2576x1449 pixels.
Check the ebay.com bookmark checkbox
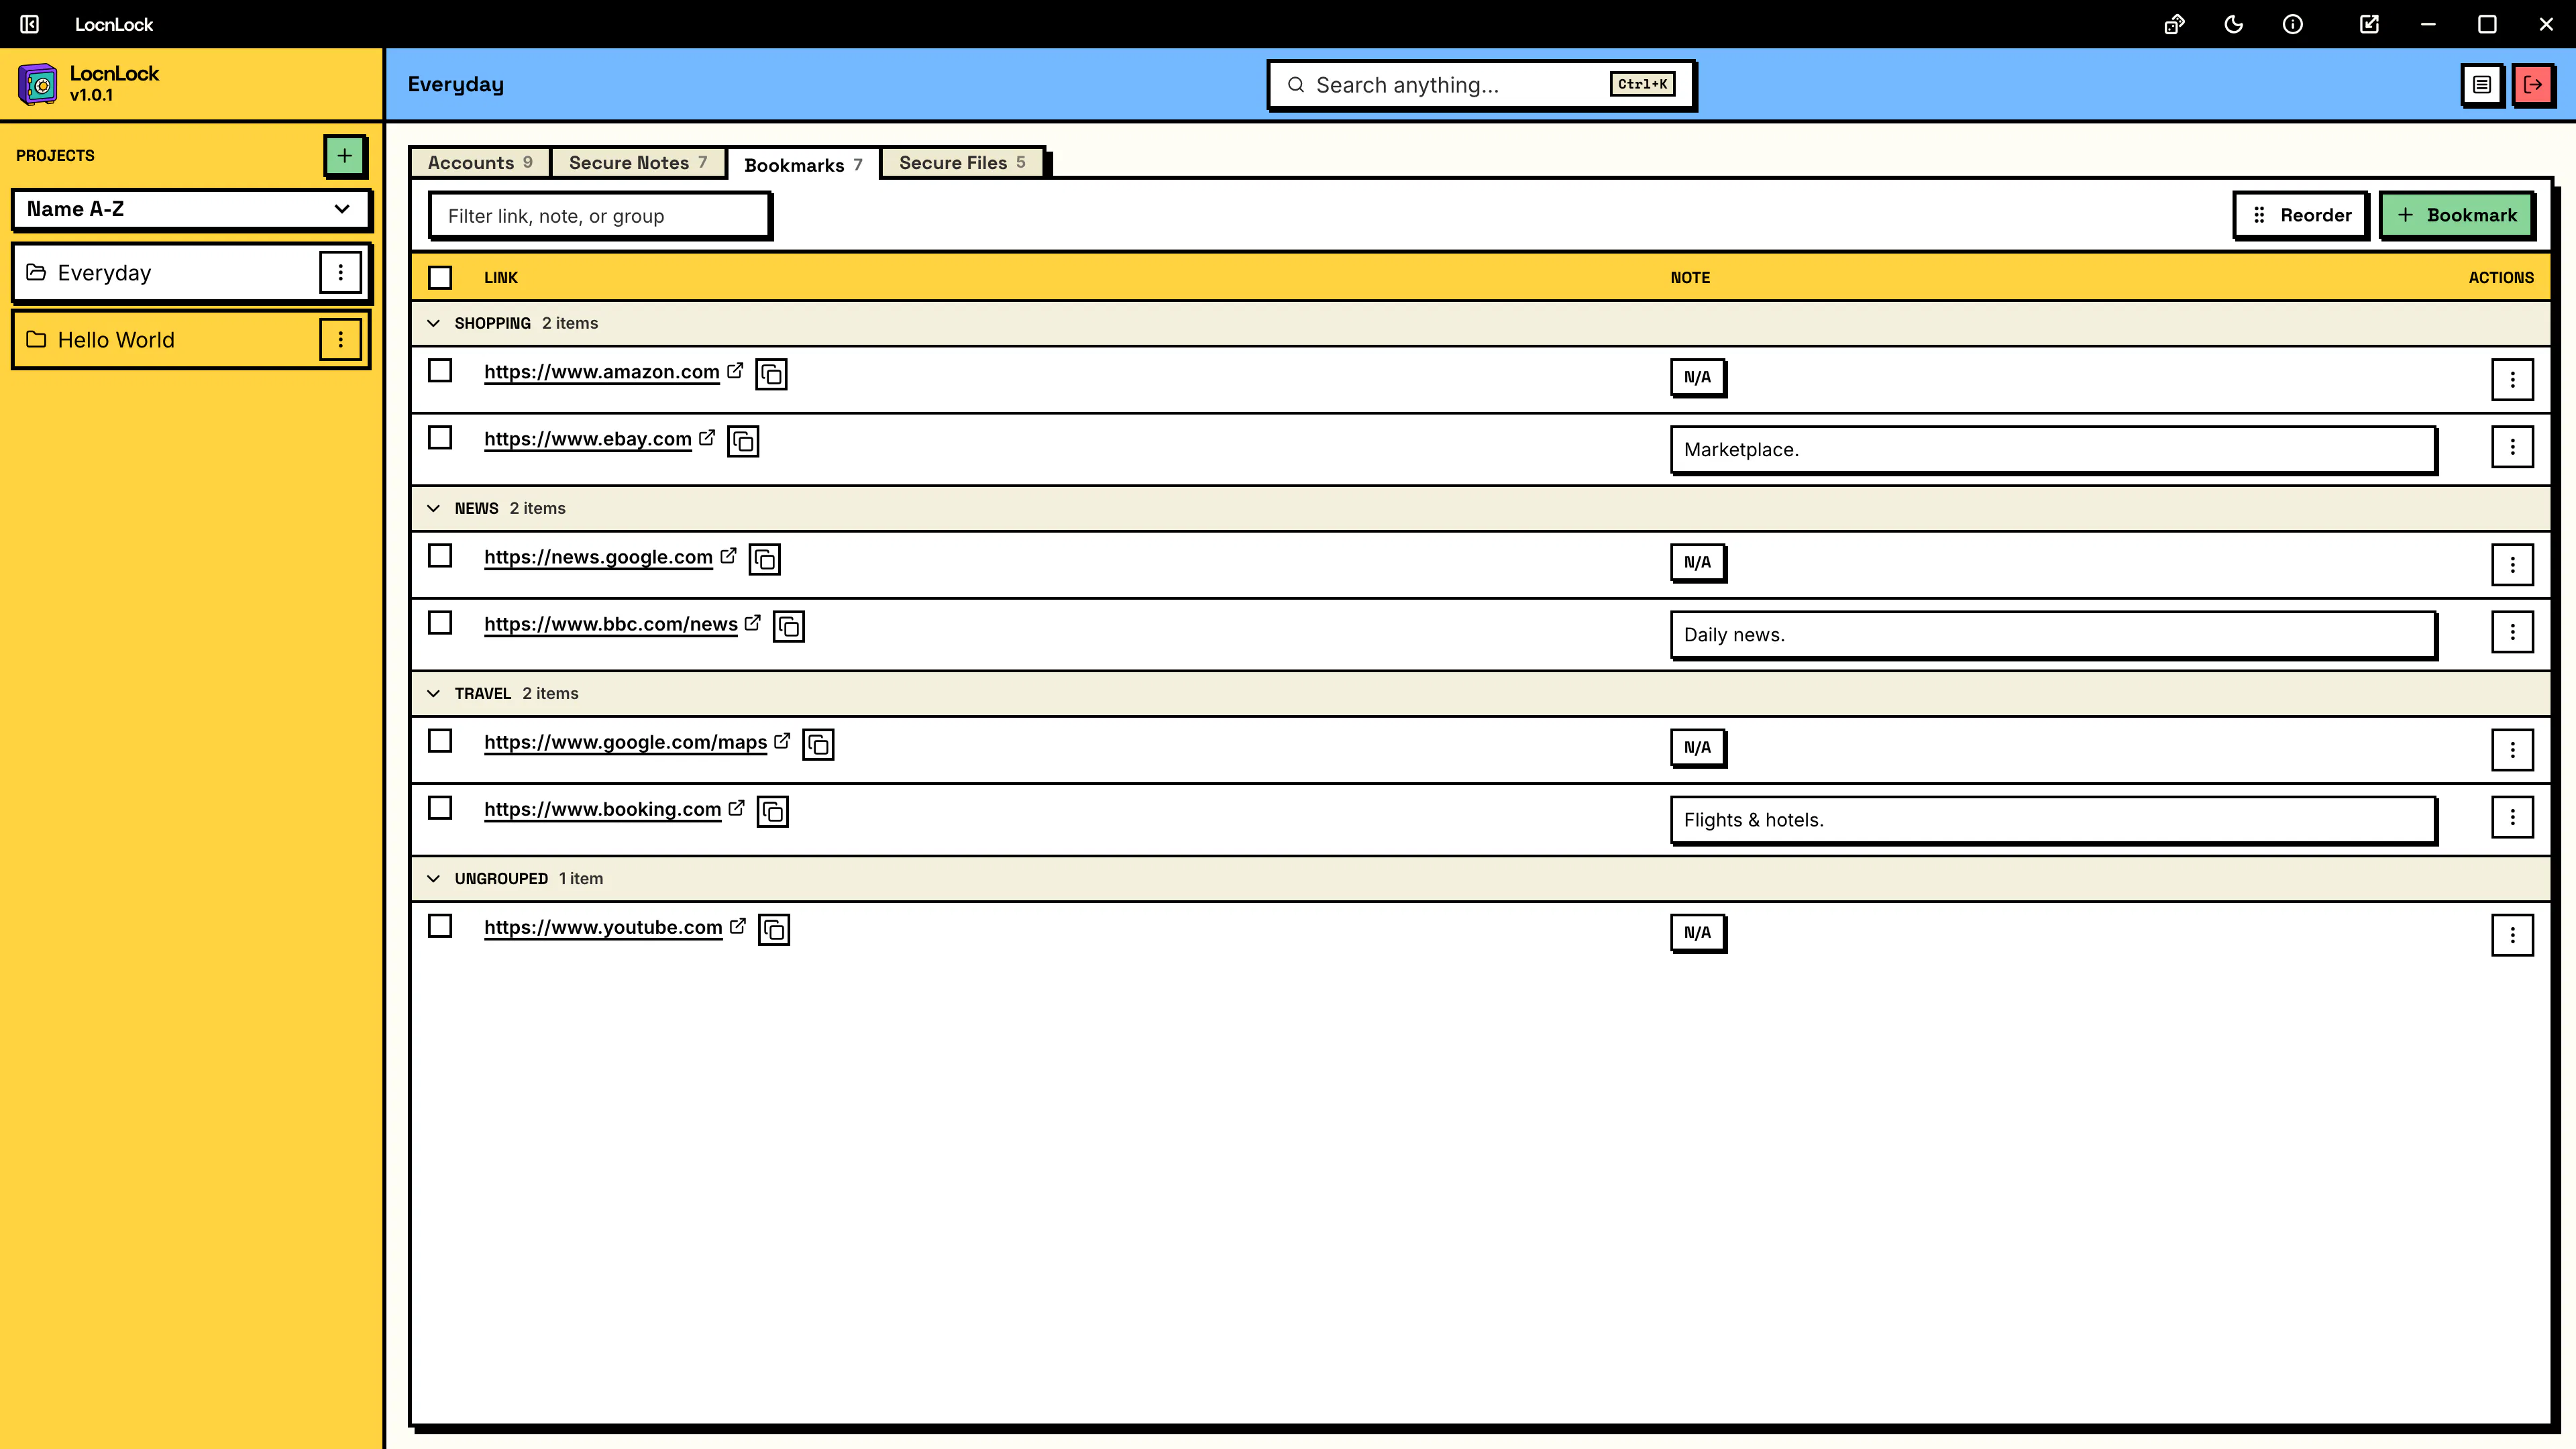pyautogui.click(x=440, y=437)
